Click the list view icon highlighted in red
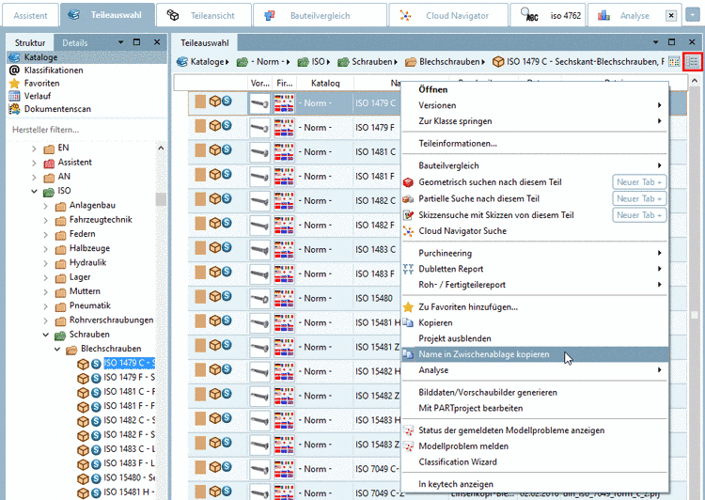Viewport: 705px width, 500px height. coord(693,62)
